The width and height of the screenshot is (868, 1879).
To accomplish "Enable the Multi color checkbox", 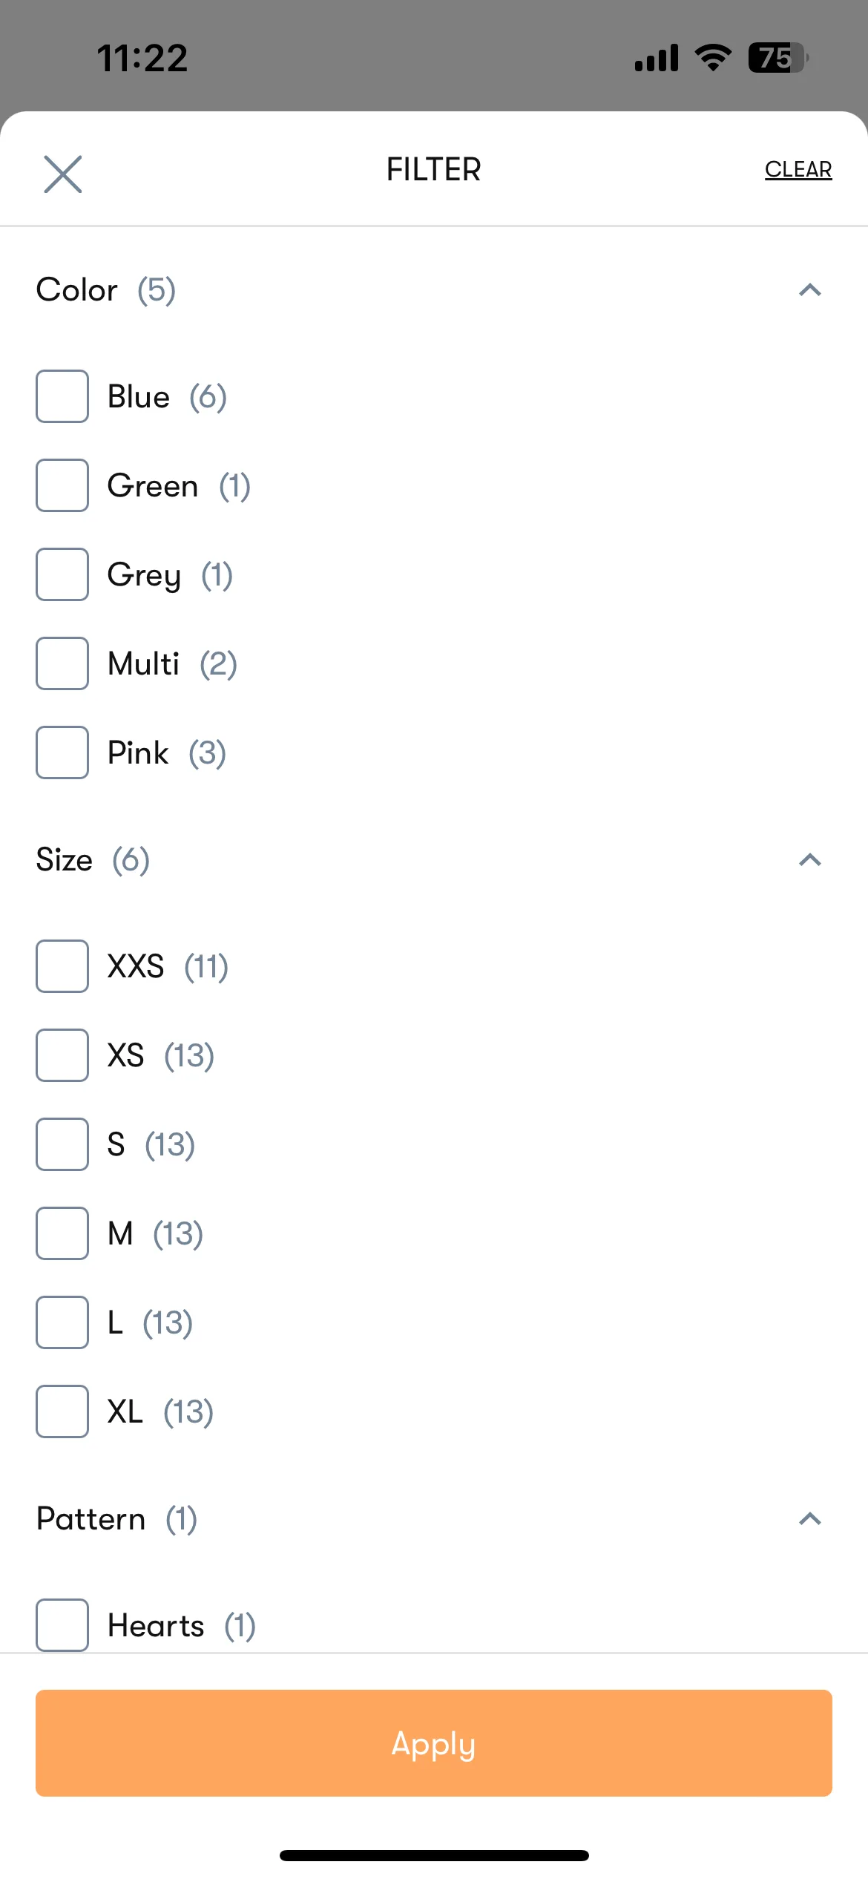I will click(62, 663).
